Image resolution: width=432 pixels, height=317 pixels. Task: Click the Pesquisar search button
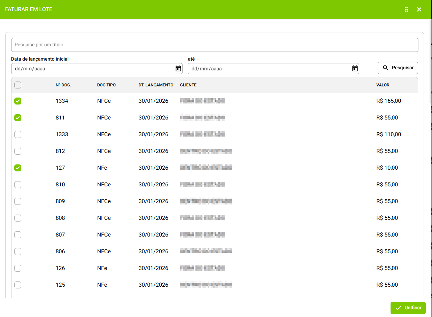pyautogui.click(x=398, y=68)
